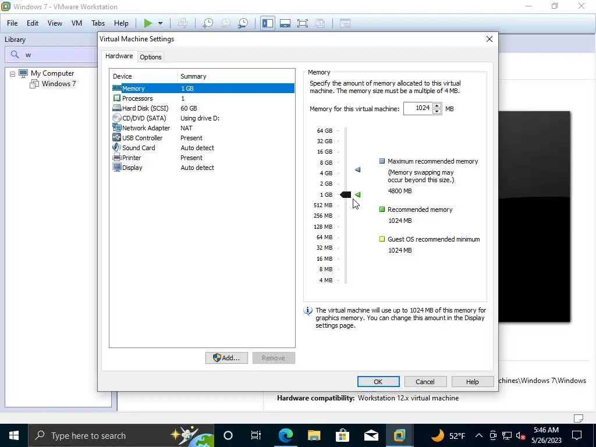The height and width of the screenshot is (447, 596).
Task: Open the File menu
Action: coord(12,23)
